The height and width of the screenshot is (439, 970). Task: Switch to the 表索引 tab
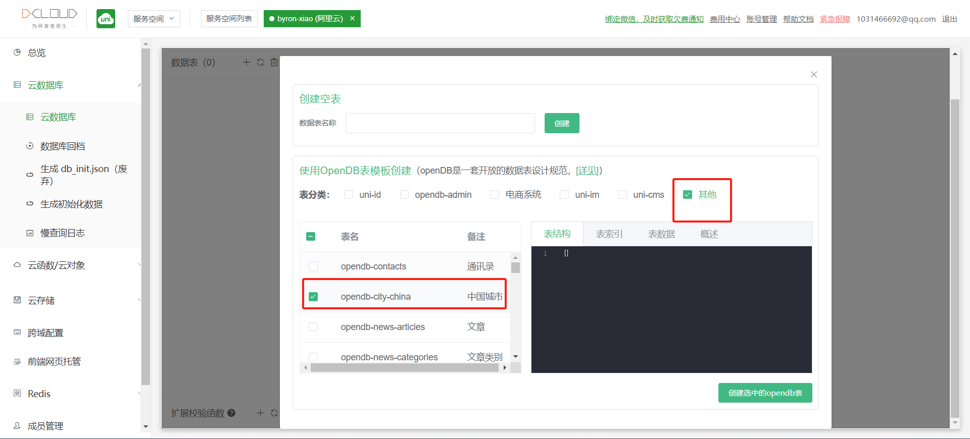point(609,234)
